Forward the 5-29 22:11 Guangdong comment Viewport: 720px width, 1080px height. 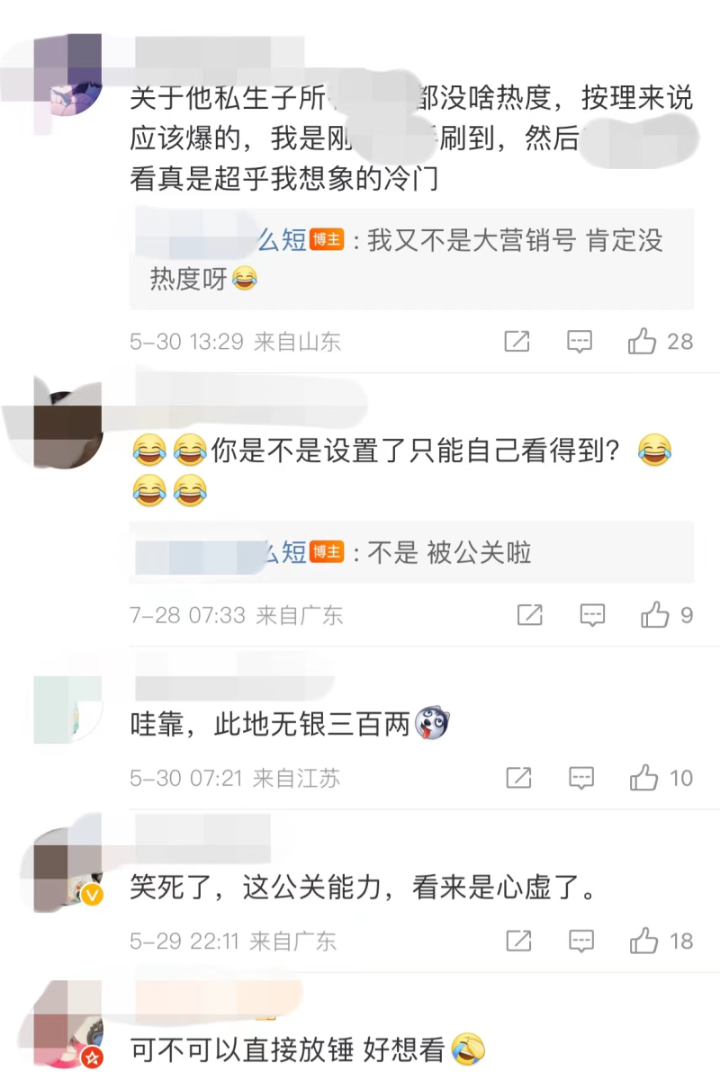tap(518, 941)
